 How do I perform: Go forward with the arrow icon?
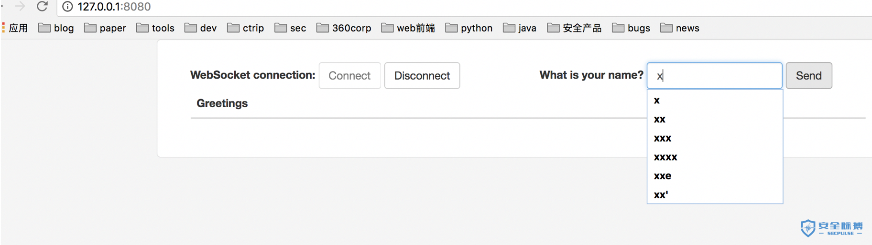point(20,6)
